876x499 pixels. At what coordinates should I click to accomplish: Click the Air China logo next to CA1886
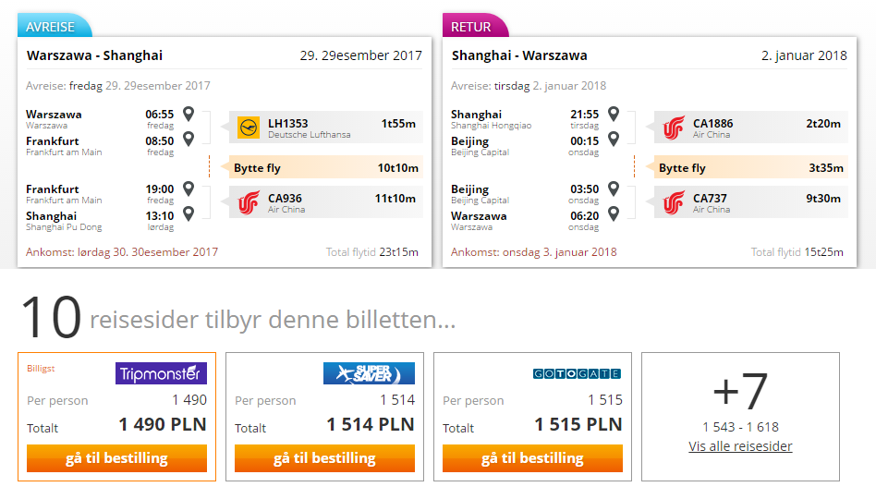[x=674, y=128]
